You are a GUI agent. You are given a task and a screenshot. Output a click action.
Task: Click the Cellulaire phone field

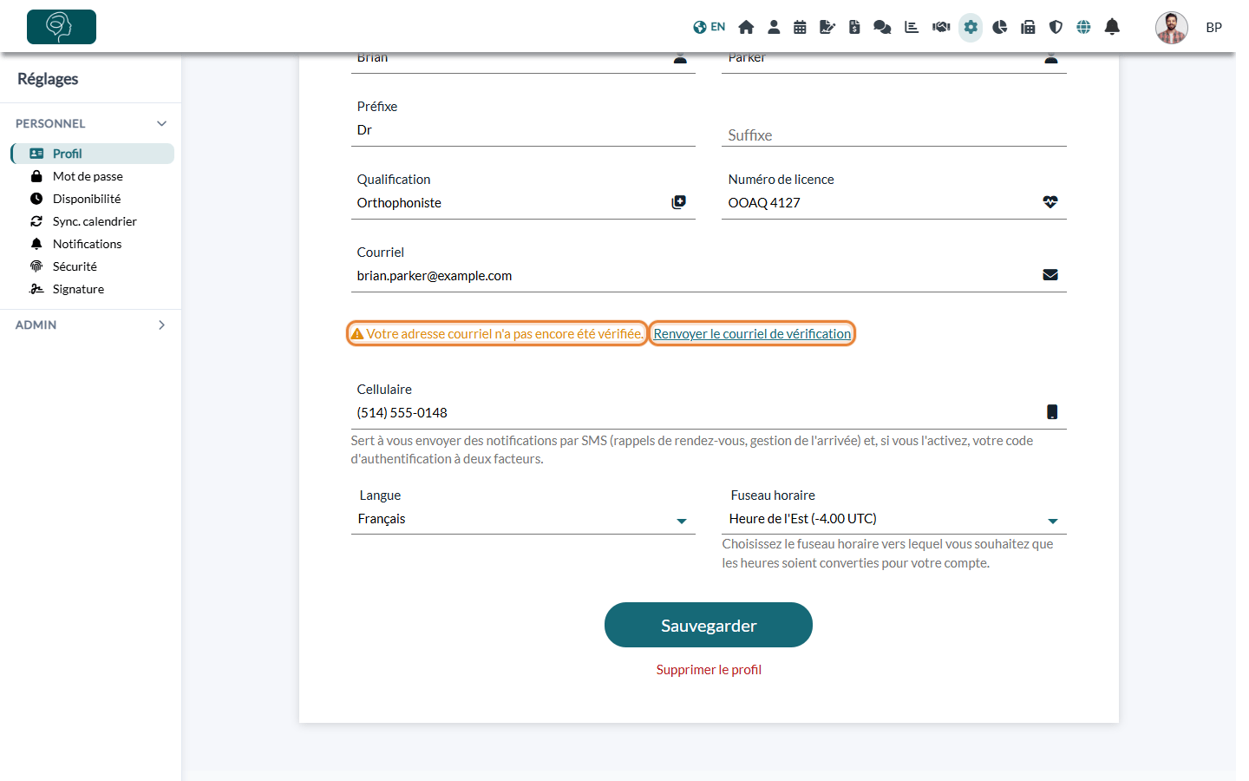709,413
